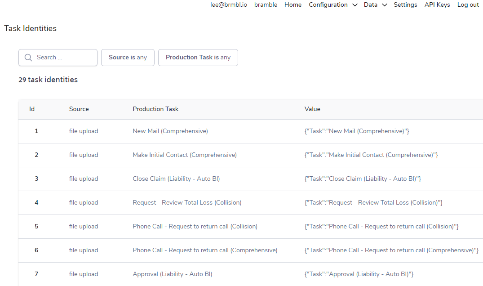Open the Settings page
Screen dimensions: 483x286
[x=405, y=5]
